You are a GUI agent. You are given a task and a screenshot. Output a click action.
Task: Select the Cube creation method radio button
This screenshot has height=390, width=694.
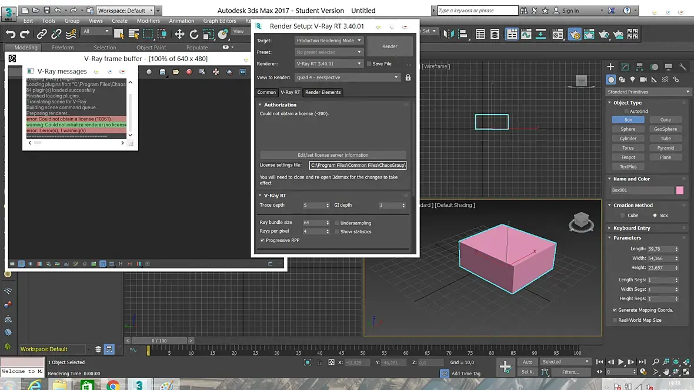[x=622, y=216]
